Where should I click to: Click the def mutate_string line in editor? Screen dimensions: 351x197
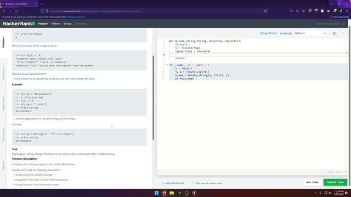point(205,41)
